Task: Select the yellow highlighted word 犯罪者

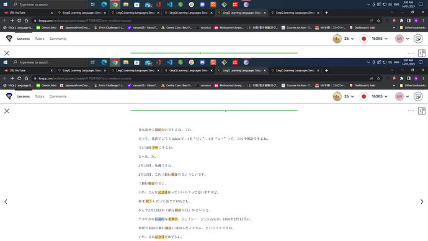Action: [x=173, y=219]
